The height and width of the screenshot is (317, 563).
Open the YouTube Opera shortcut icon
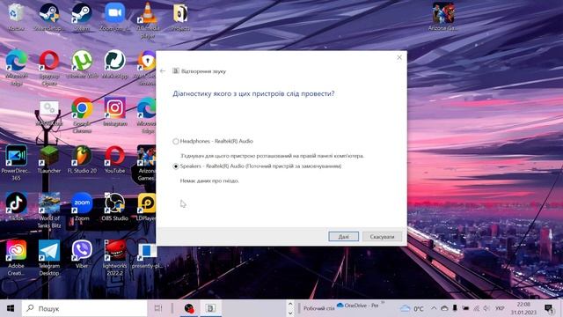(x=115, y=159)
